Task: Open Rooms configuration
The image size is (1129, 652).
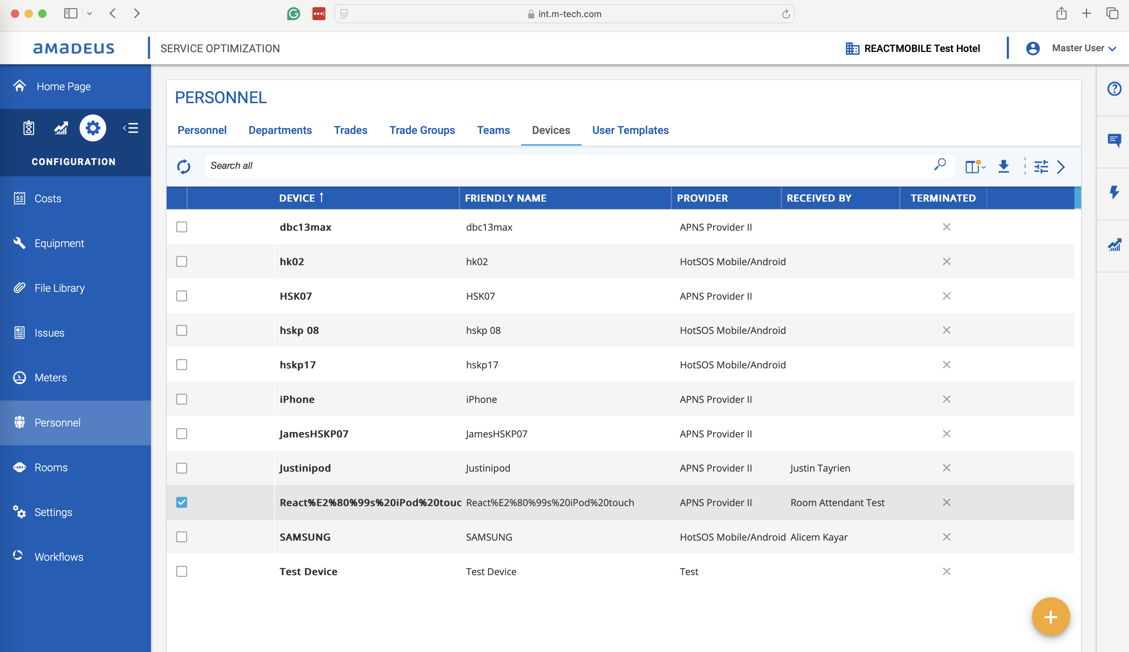Action: pos(75,467)
